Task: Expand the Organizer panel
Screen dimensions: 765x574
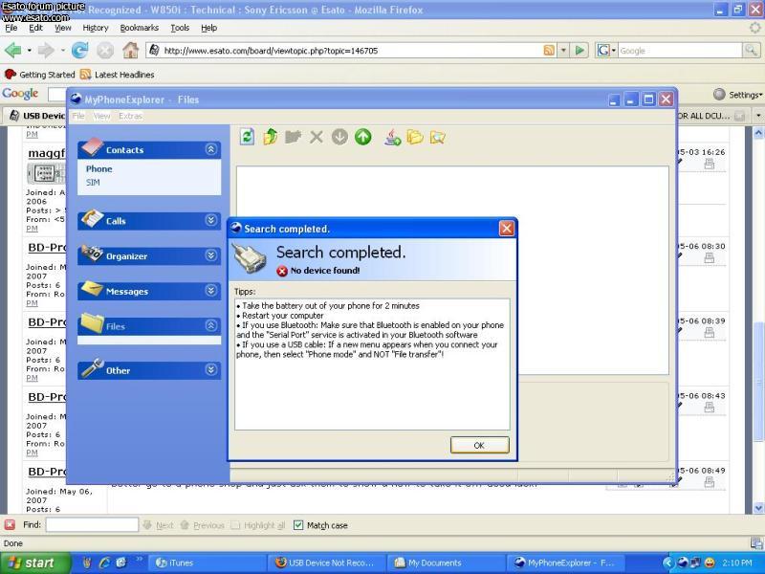Action: 210,255
